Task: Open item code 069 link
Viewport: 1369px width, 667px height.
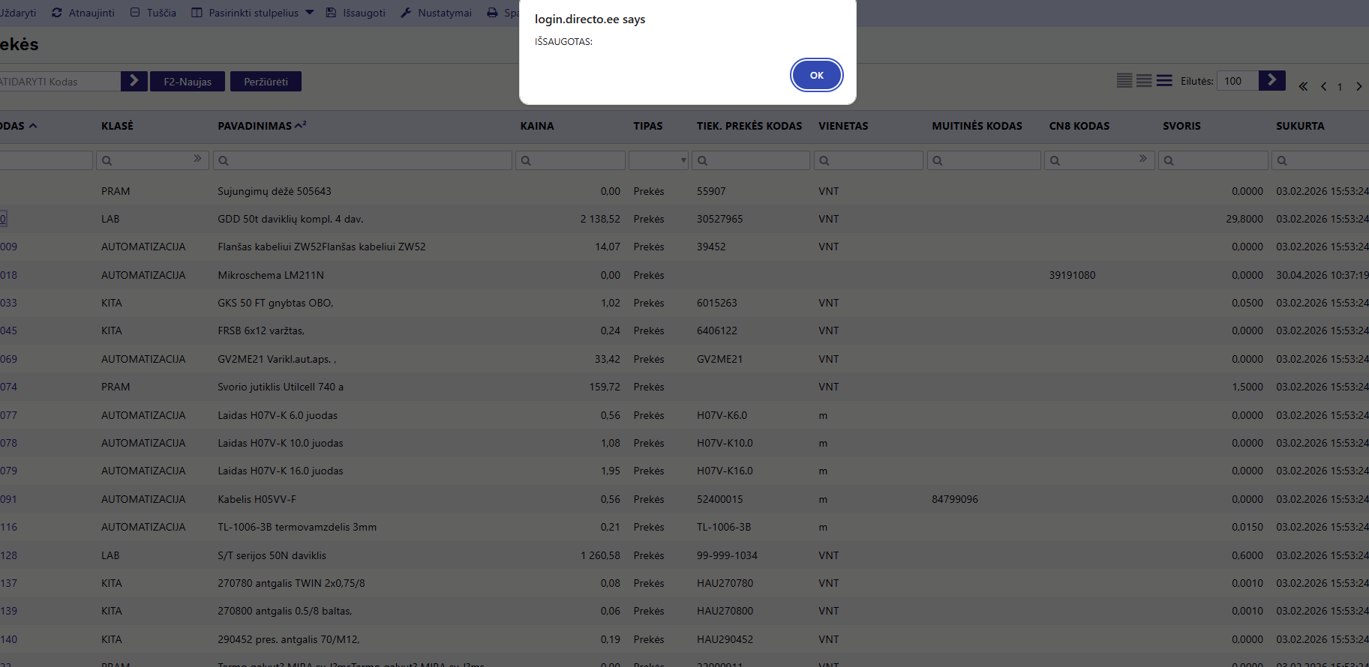Action: (x=8, y=359)
